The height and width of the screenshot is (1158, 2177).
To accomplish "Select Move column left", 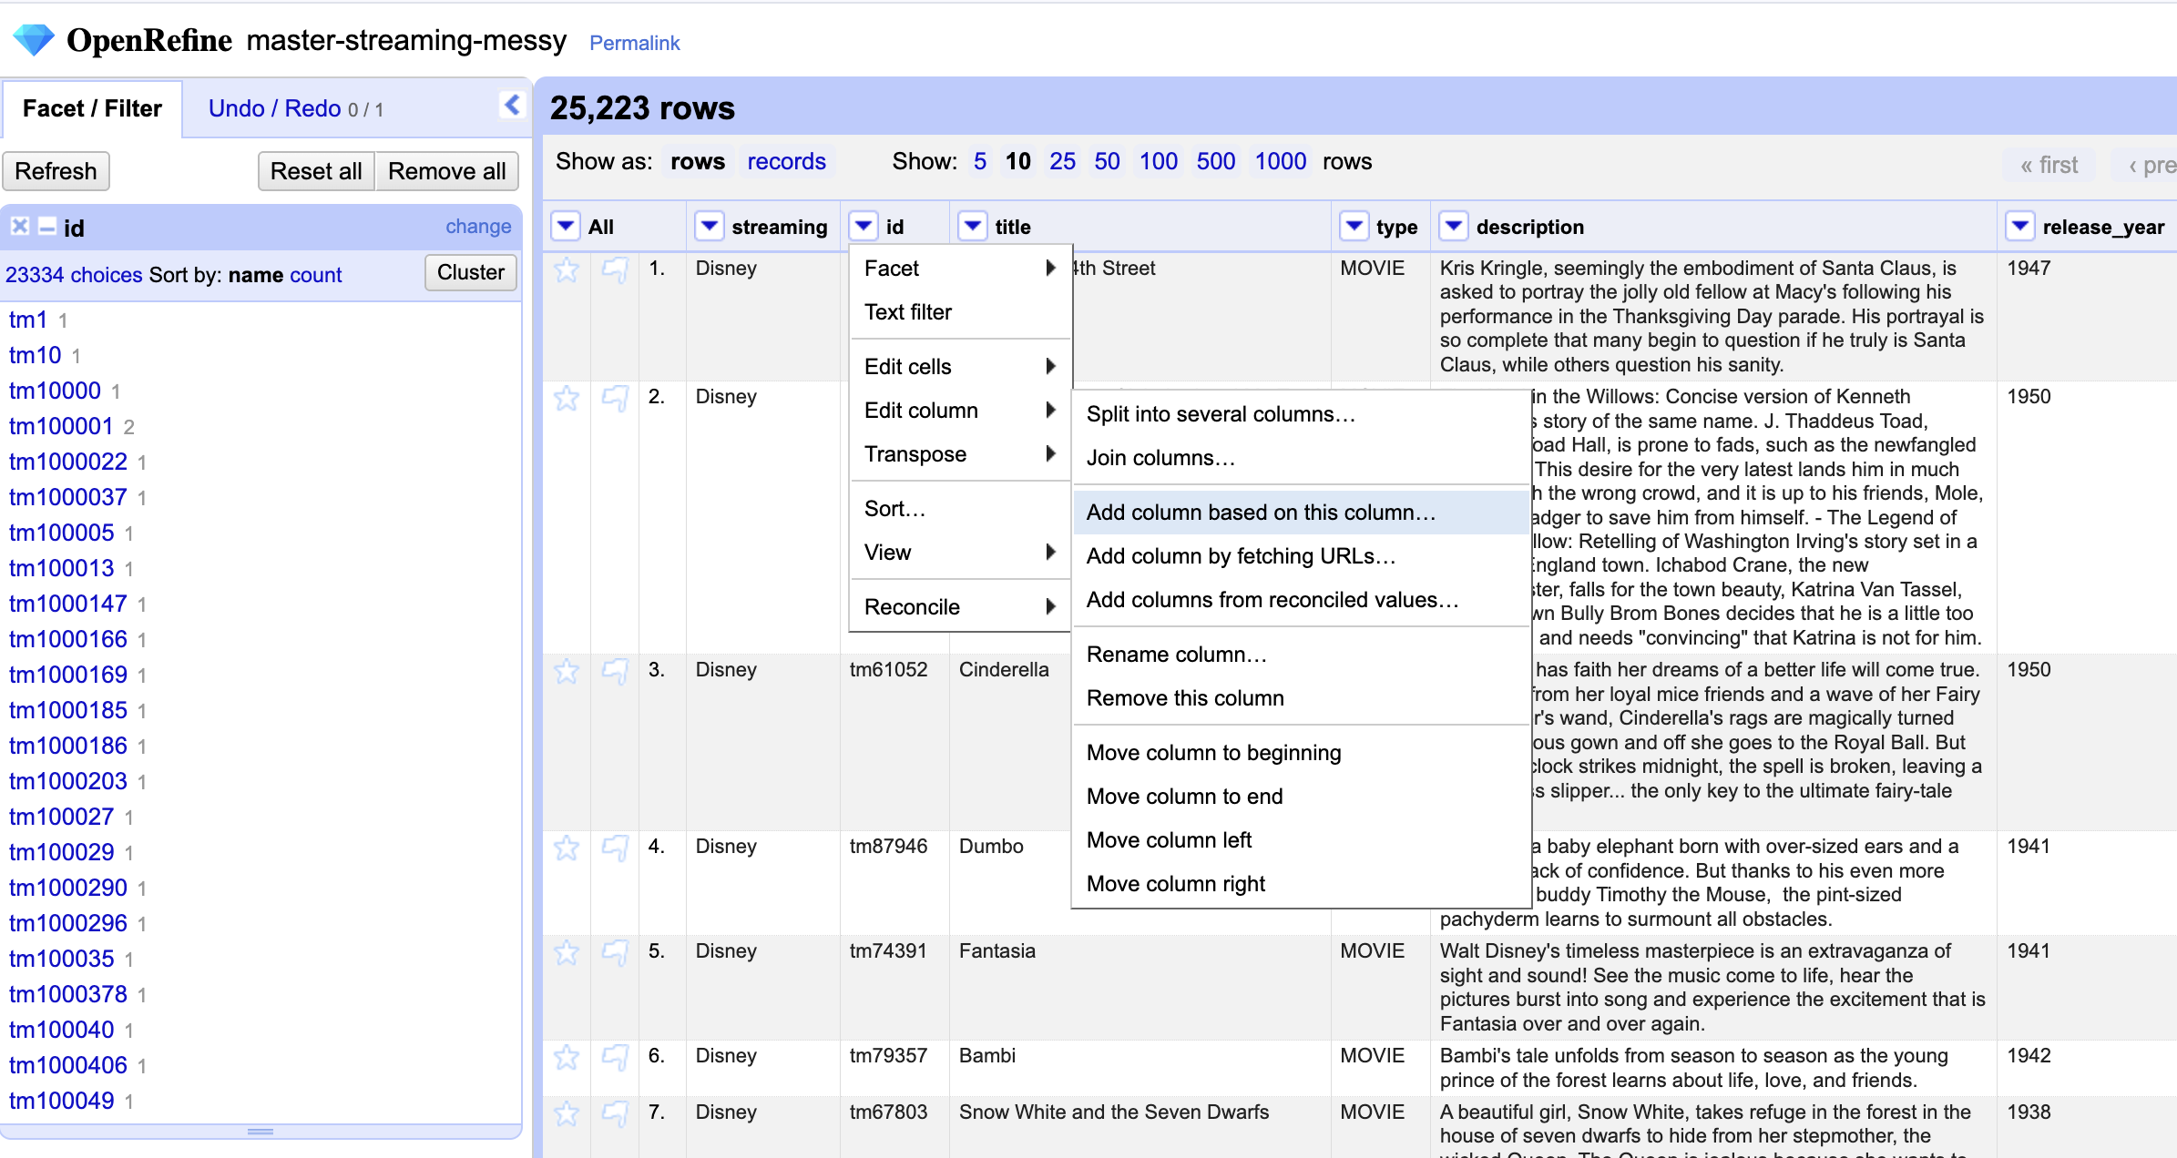I will click(1301, 839).
